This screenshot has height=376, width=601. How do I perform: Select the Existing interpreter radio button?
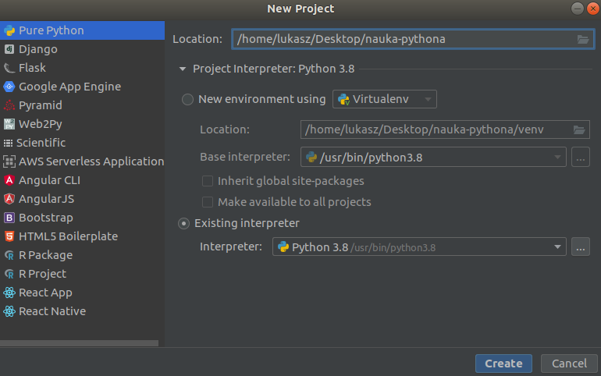coord(184,224)
